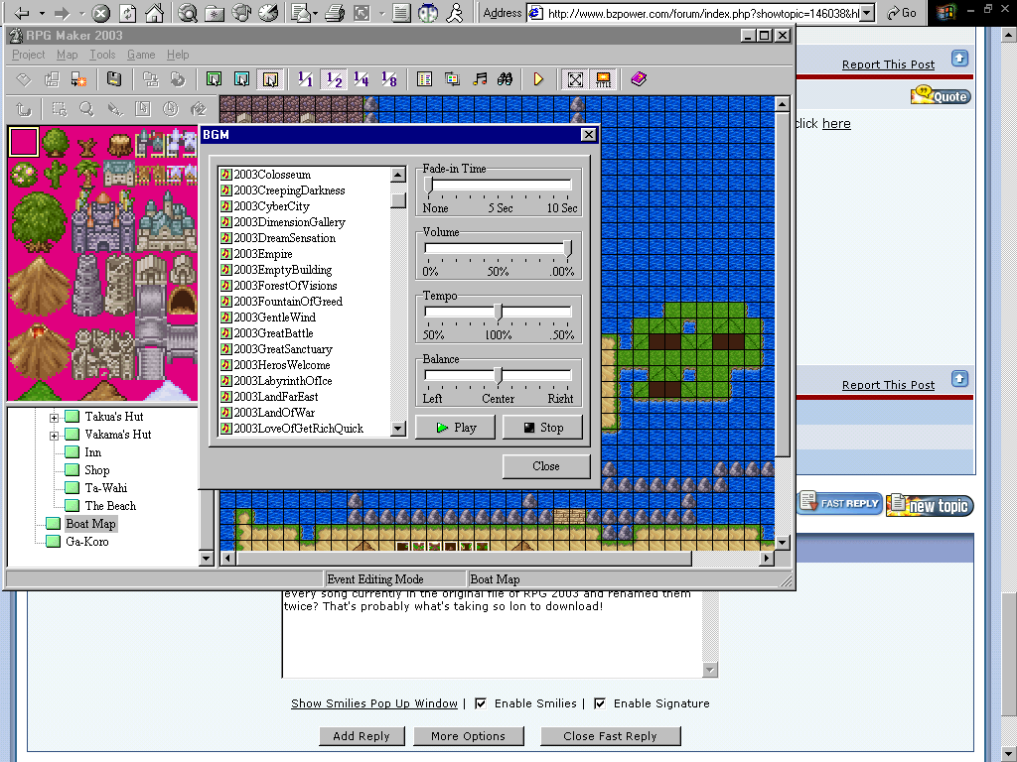Viewport: 1017px width, 762px height.
Task: Expand the Takua's Hut tree node
Action: pyautogui.click(x=55, y=418)
